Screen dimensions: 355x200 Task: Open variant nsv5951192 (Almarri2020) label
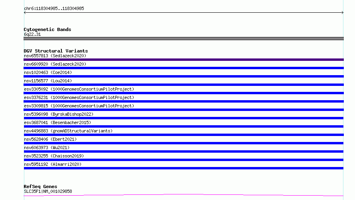coord(53,164)
